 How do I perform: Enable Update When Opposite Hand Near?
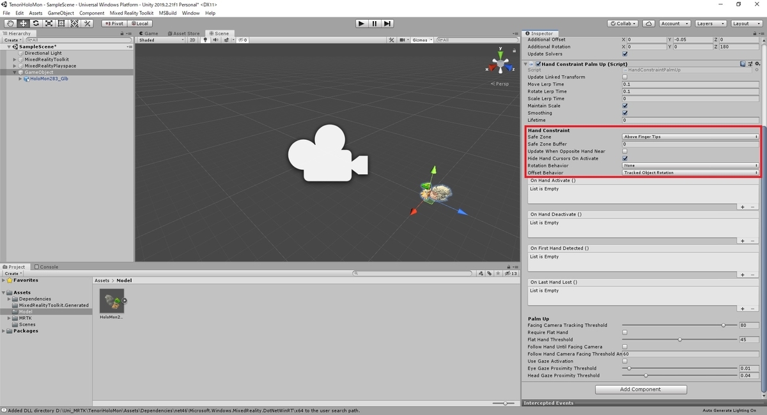[624, 151]
